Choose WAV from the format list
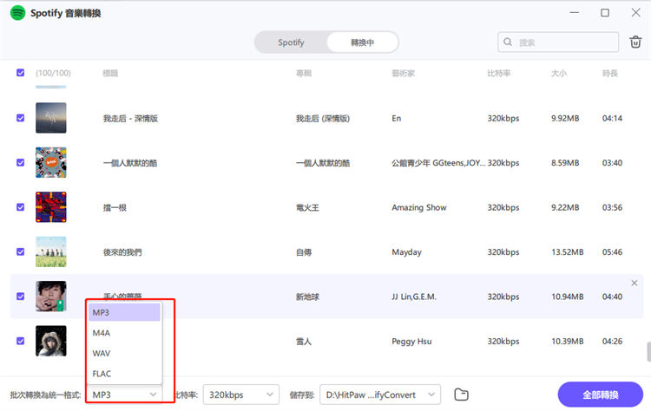The image size is (651, 411). (x=124, y=353)
